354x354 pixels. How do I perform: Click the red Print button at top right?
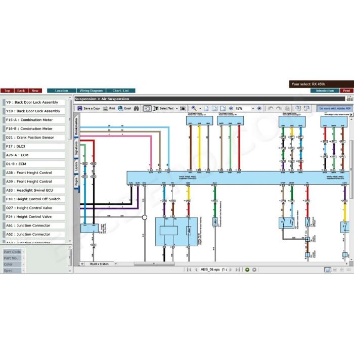coord(346,91)
